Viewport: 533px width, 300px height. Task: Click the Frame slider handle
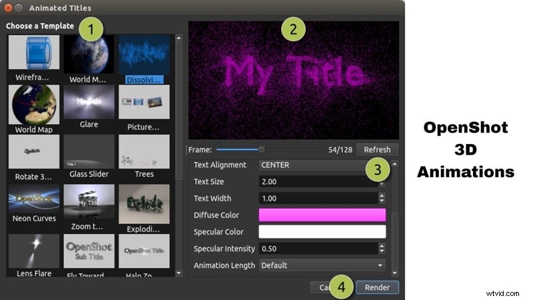tap(262, 149)
